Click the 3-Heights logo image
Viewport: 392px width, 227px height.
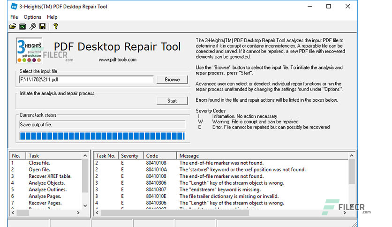pyautogui.click(x=29, y=51)
